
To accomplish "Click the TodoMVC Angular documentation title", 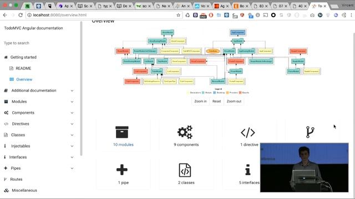I will pyautogui.click(x=33, y=28).
